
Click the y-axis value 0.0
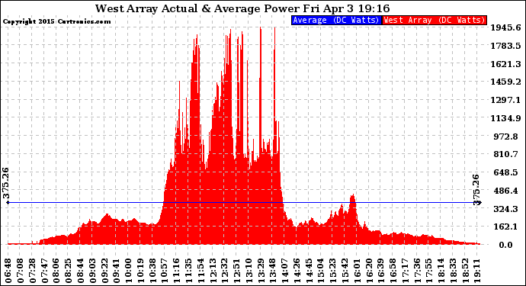506,245
